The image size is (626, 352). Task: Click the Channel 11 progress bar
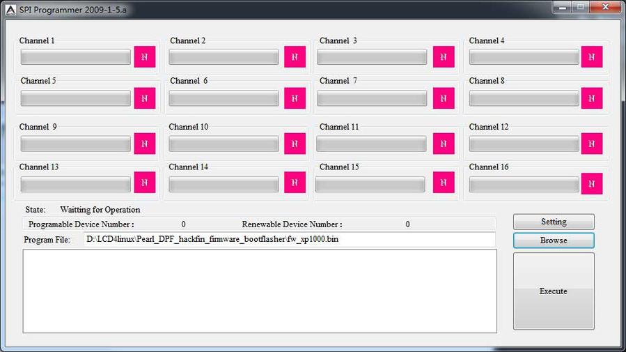371,144
